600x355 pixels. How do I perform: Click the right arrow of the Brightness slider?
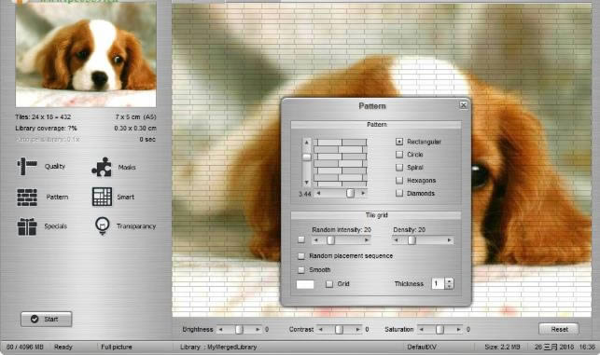pos(258,330)
